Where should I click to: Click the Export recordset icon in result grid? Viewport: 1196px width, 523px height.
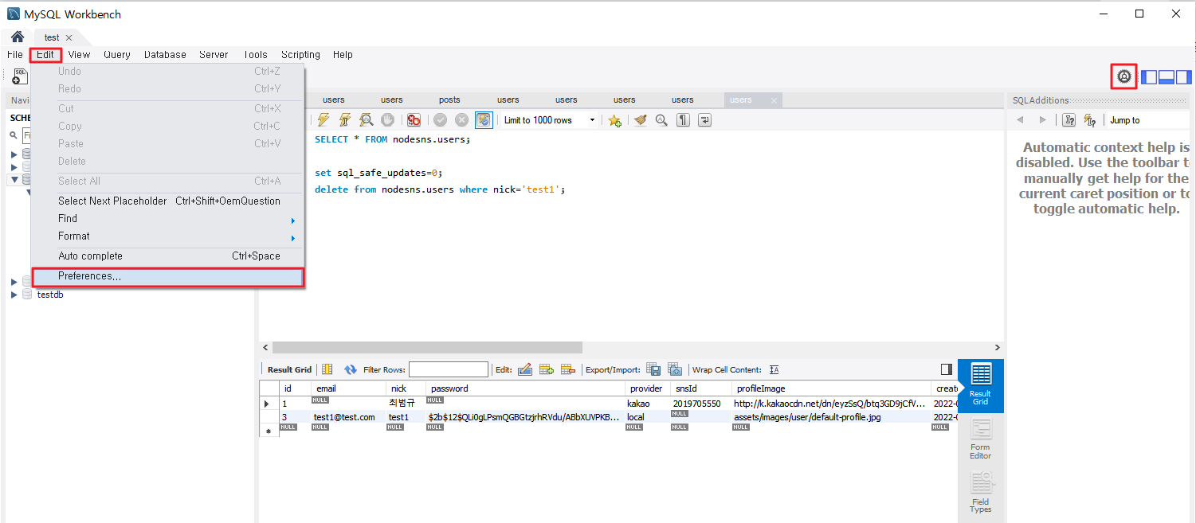[653, 369]
